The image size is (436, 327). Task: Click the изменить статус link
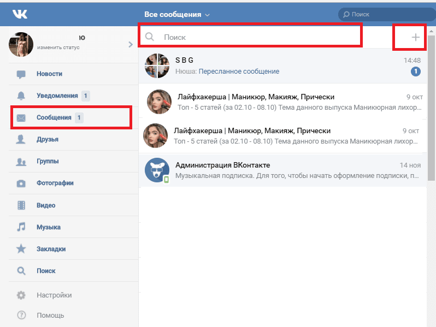point(58,47)
